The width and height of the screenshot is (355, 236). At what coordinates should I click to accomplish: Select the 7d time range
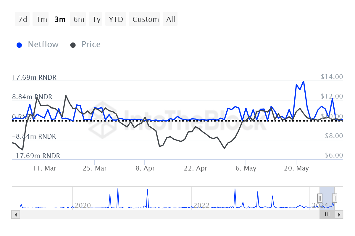click(x=22, y=19)
